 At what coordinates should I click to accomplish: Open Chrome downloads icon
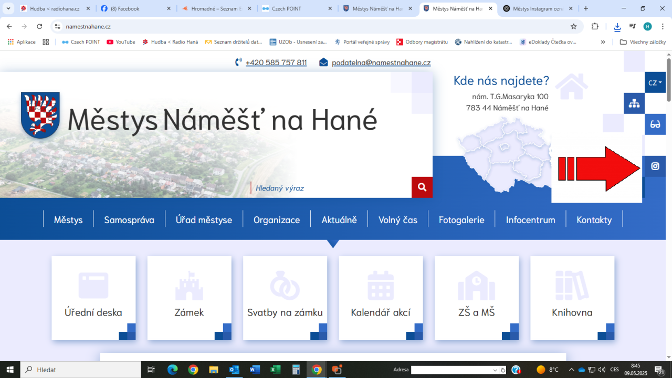[x=617, y=26]
